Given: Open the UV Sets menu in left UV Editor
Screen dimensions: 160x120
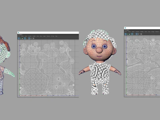Looking at the screenshot, I should (x=52, y=36).
